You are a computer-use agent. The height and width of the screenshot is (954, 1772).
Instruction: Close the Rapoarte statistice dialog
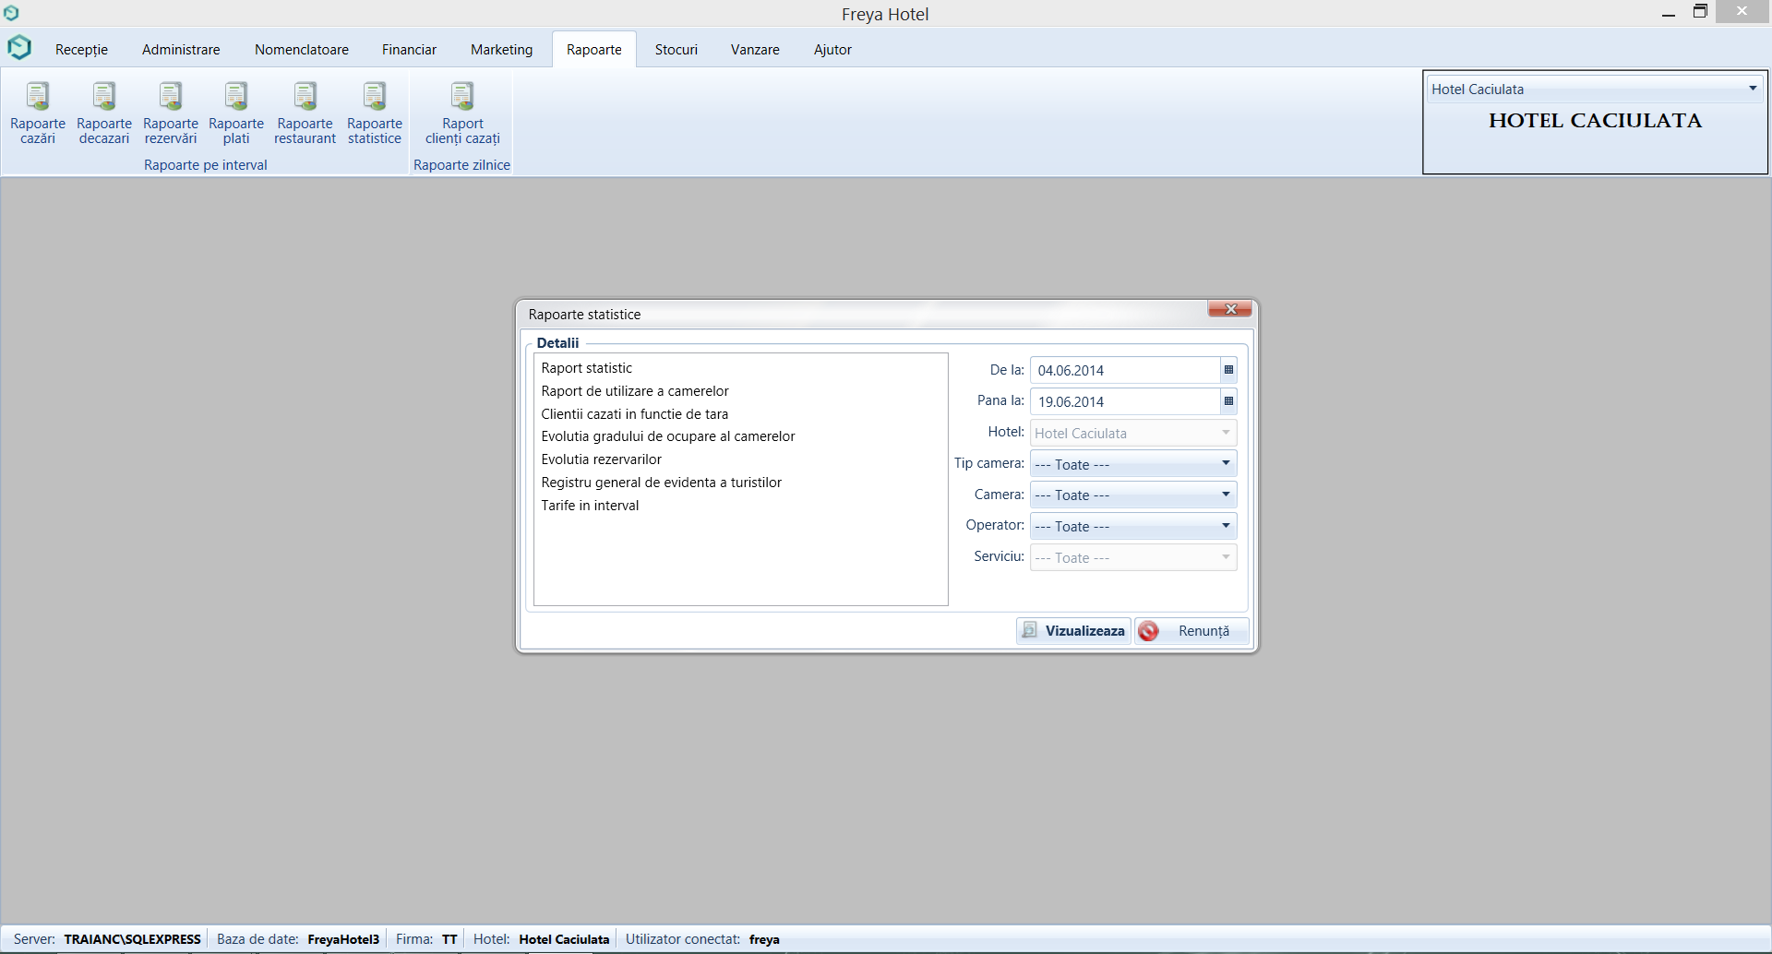(1229, 310)
